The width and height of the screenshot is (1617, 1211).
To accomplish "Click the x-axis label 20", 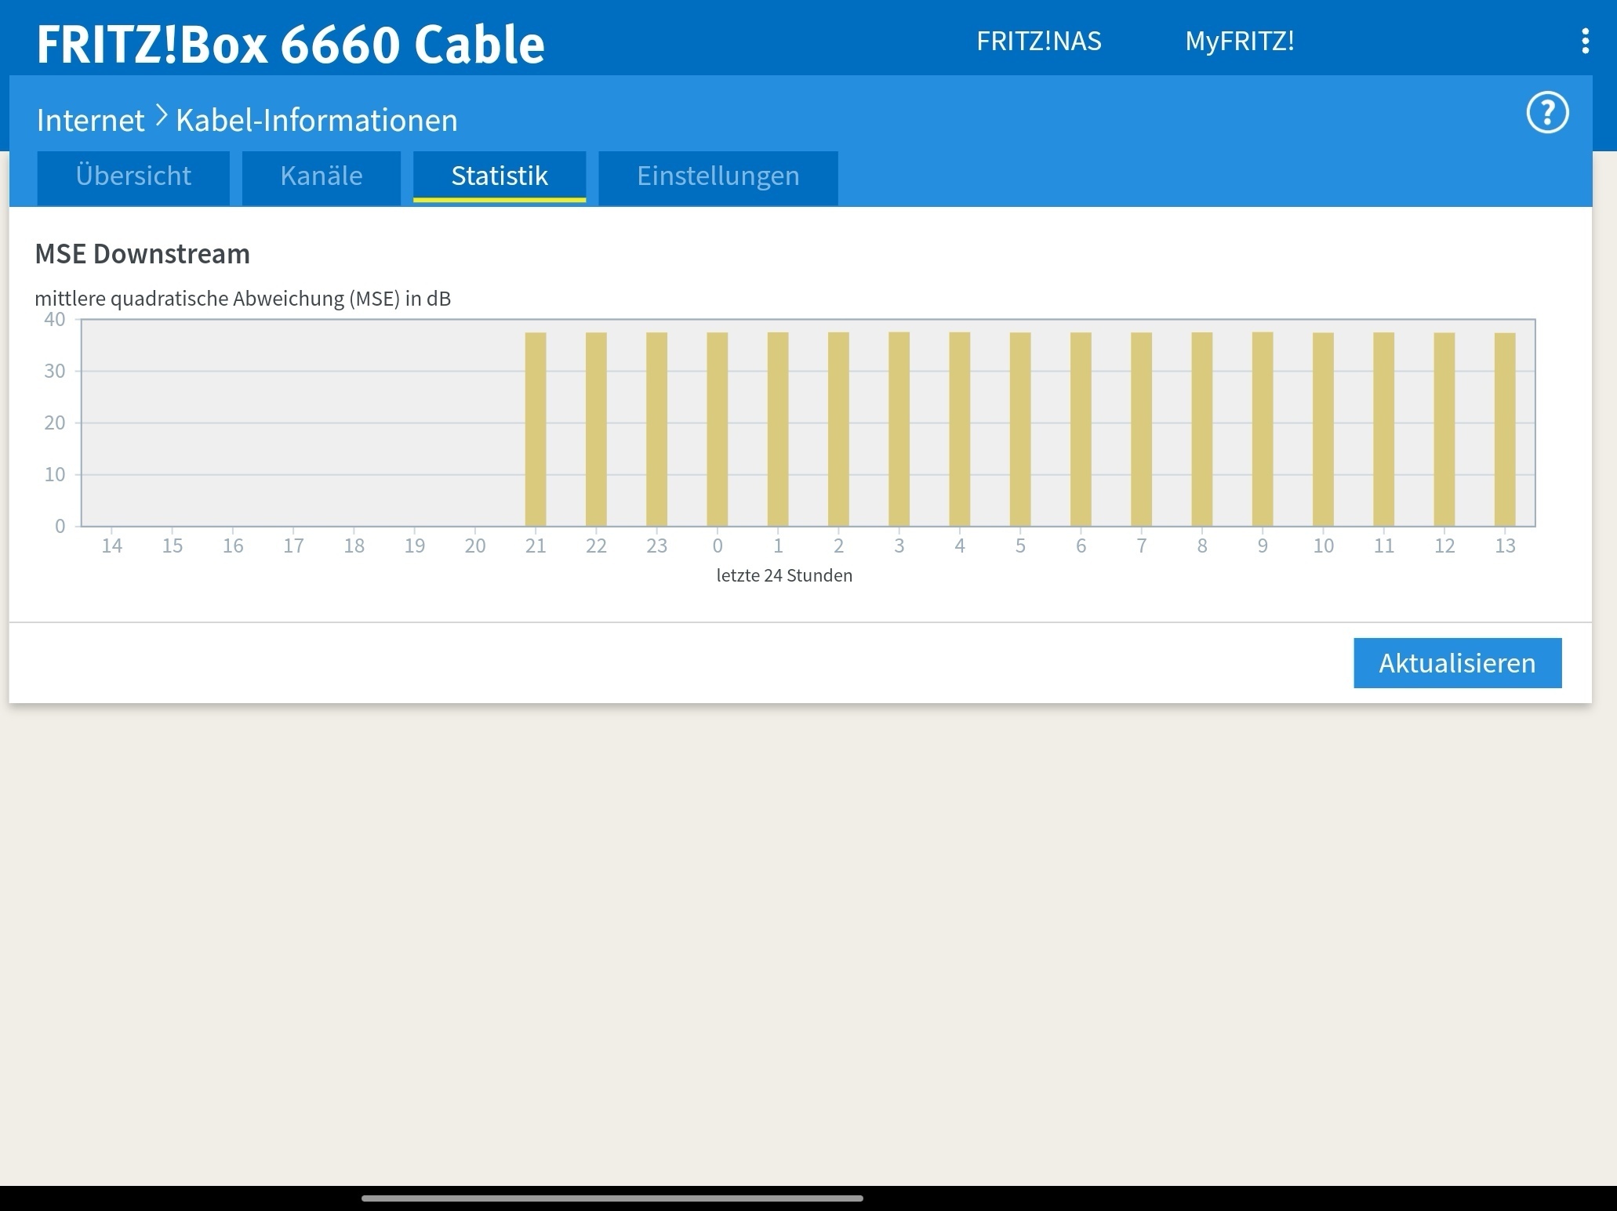I will coord(475,546).
